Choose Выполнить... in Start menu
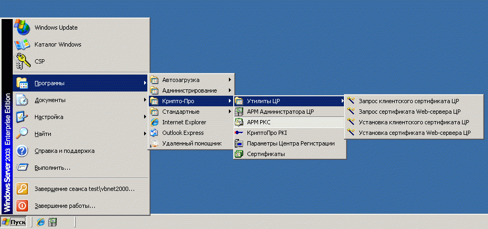The height and width of the screenshot is (229, 488). pyautogui.click(x=81, y=168)
